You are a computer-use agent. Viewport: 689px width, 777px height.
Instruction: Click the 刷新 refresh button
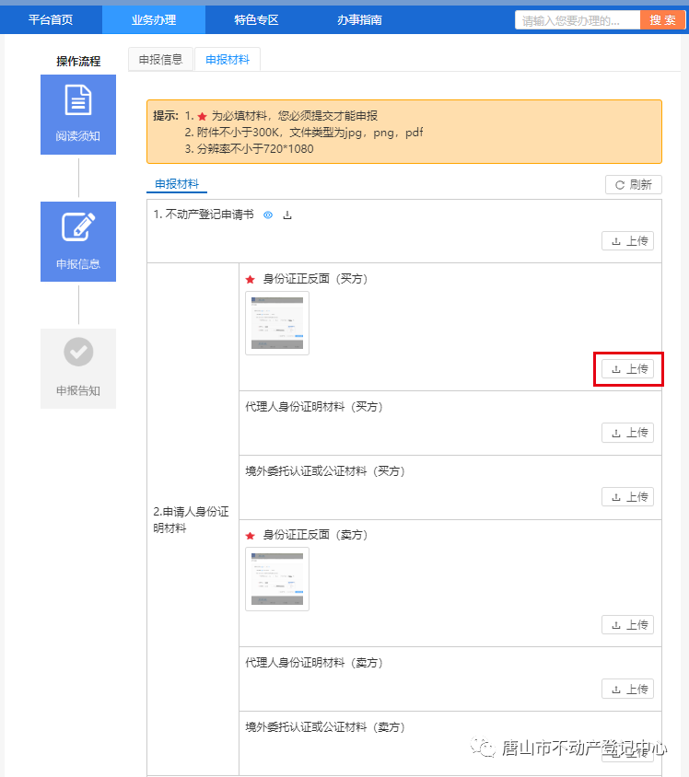633,185
